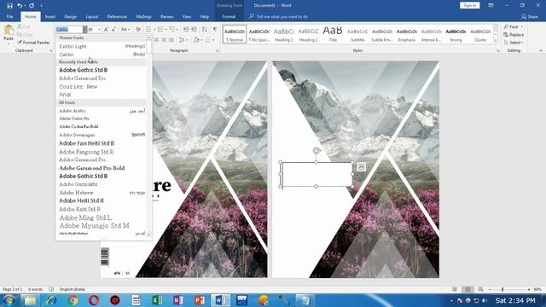Toggle Align Right in Paragraph group
This screenshot has width=546, height=307.
click(164, 40)
